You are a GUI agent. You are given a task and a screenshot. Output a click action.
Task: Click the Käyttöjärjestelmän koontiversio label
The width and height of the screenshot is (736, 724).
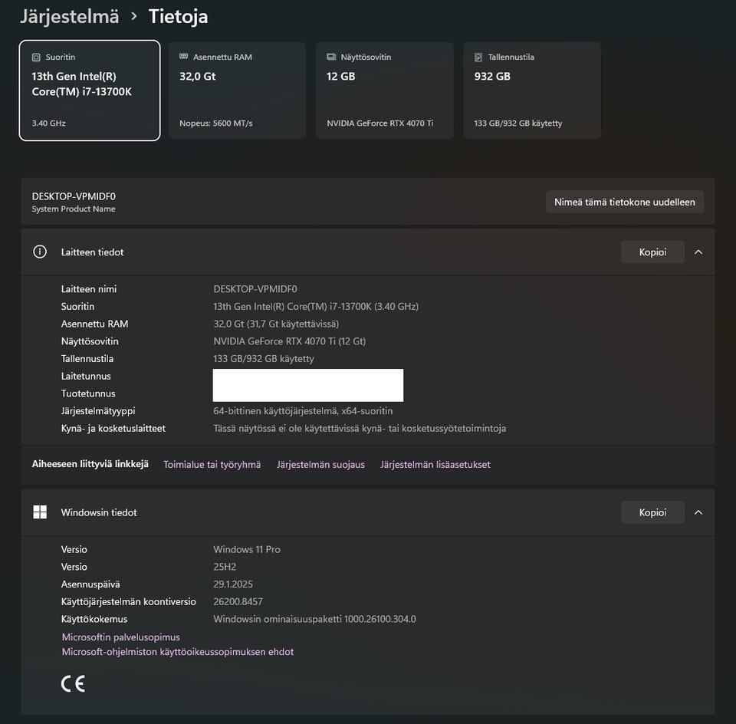tap(128, 601)
